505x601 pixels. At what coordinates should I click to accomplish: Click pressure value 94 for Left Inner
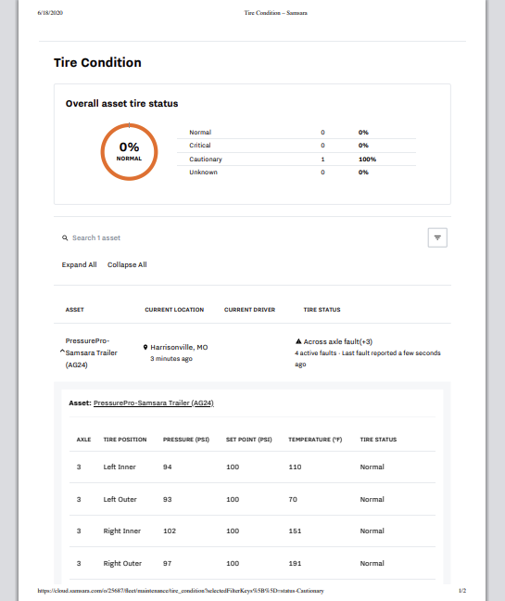pyautogui.click(x=168, y=467)
